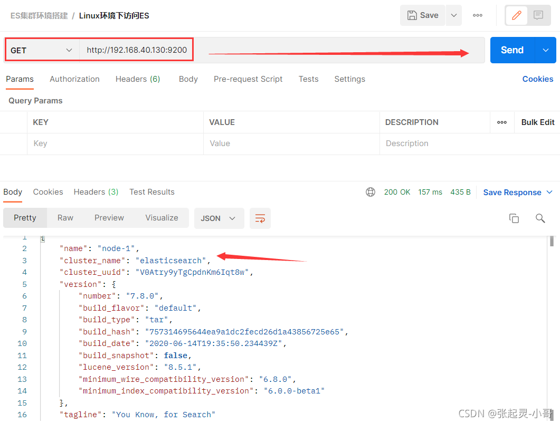The image size is (560, 423).
Task: Toggle line wrap icon in response toolbar
Action: [x=260, y=218]
